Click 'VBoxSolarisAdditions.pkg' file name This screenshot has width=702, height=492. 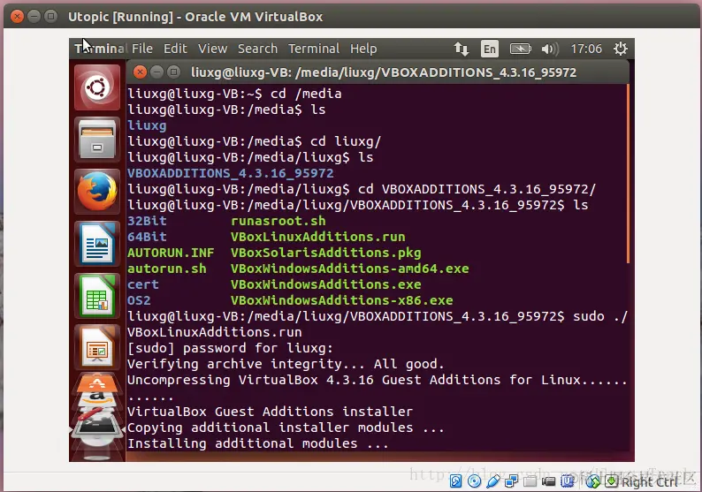[326, 253]
